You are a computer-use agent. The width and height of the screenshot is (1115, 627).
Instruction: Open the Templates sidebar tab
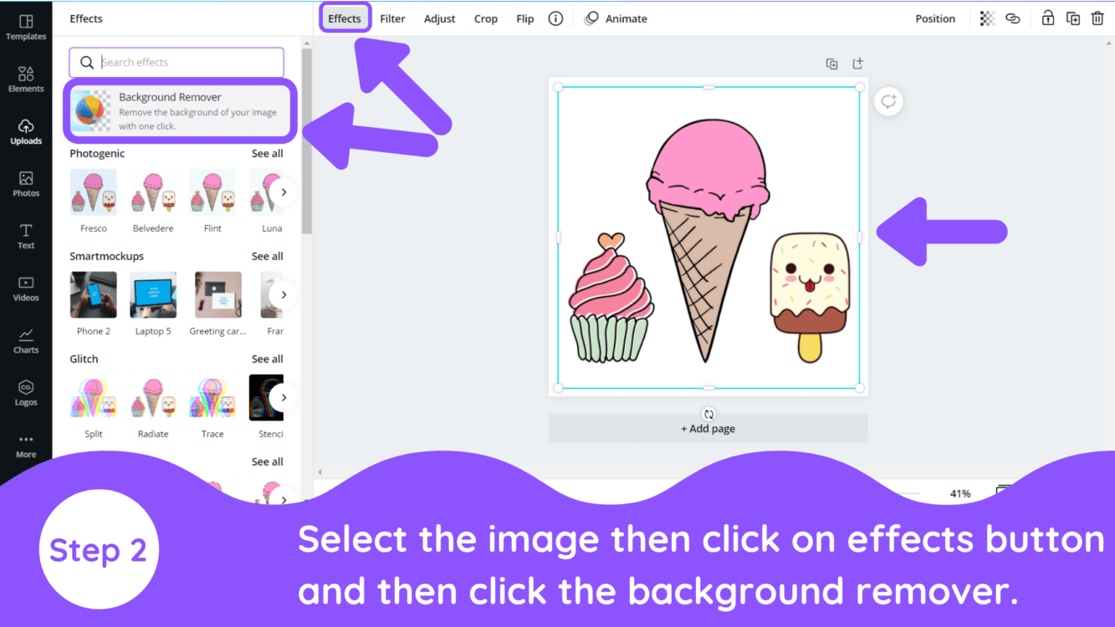point(26,27)
